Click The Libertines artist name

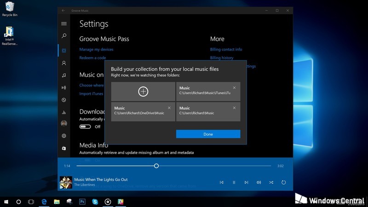tap(85, 185)
